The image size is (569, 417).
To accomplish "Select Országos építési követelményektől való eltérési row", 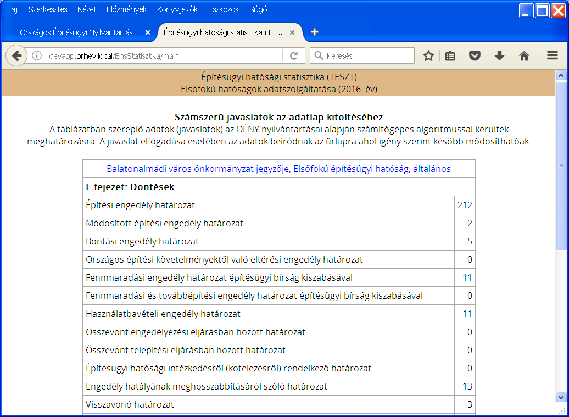I will (278, 259).
